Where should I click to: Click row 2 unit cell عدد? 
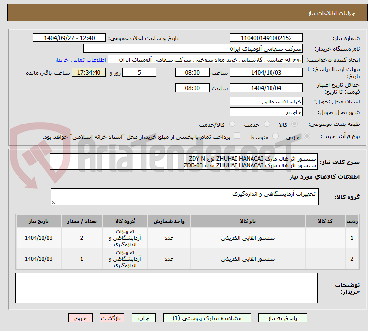[169, 259]
